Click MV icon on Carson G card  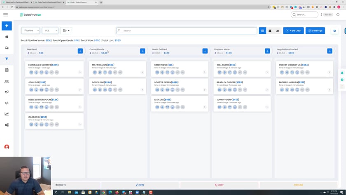pyautogui.click(x=57, y=125)
